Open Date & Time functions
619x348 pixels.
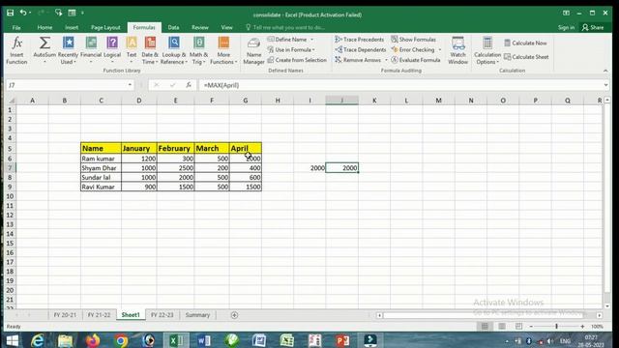tap(150, 50)
